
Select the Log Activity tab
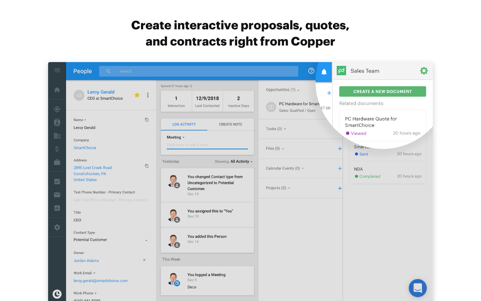point(184,124)
